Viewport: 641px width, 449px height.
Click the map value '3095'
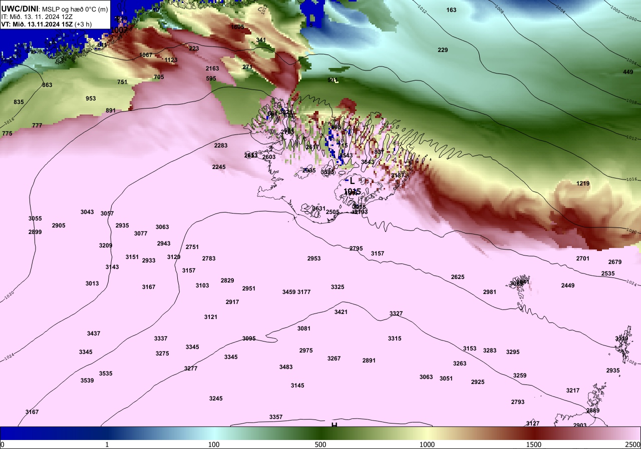(249, 338)
